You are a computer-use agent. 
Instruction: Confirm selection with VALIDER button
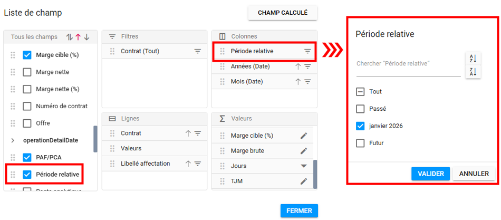pos(430,174)
